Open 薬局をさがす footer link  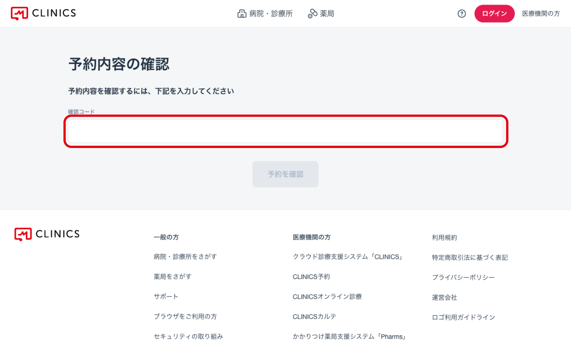point(172,276)
